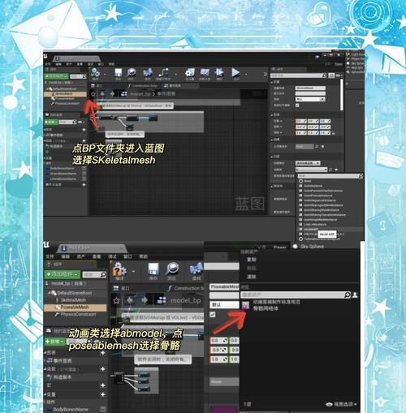The height and width of the screenshot is (413, 406).
Task: Click green 新增 button in lower My Blueprint
Action: tap(54, 342)
